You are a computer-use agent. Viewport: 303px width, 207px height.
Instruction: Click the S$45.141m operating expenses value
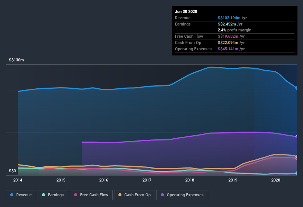tap(228, 49)
